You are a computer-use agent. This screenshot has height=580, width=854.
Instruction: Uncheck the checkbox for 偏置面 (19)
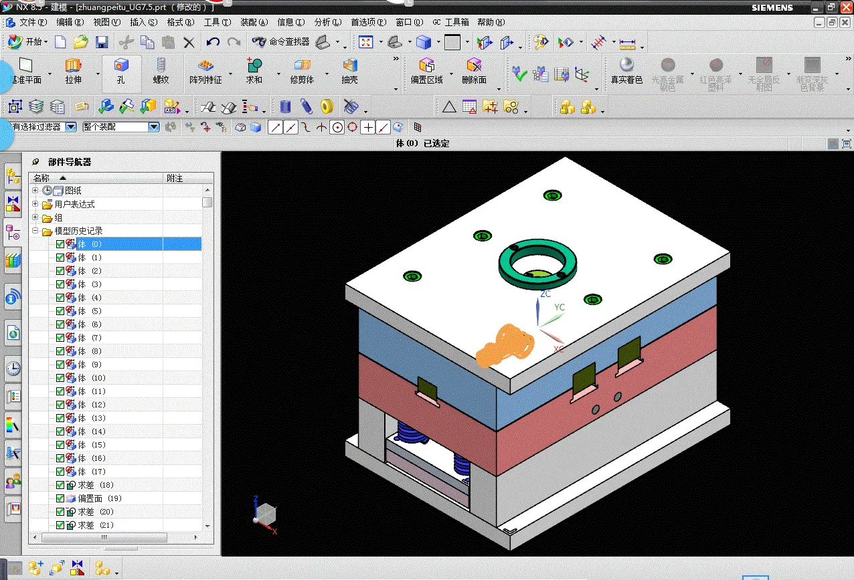click(60, 498)
